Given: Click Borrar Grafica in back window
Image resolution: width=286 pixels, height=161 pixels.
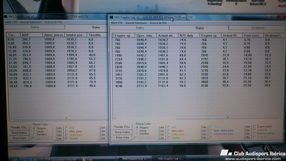Looking at the screenshot, I should (x=19, y=133).
